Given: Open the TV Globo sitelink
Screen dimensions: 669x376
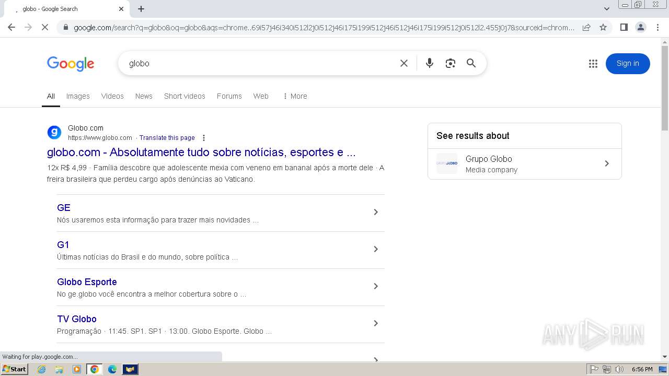Looking at the screenshot, I should (x=77, y=319).
